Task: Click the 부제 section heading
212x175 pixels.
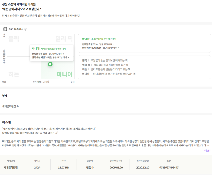Action: coord(5,96)
